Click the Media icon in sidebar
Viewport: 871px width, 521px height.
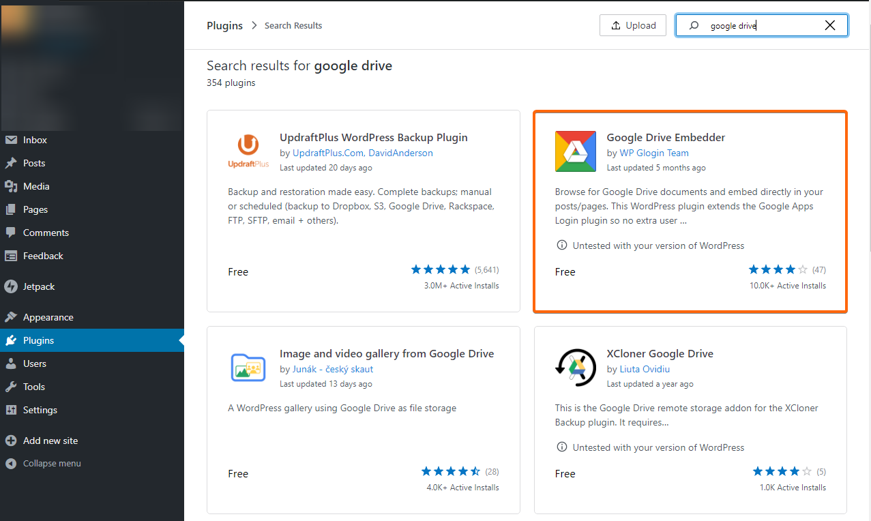click(11, 186)
